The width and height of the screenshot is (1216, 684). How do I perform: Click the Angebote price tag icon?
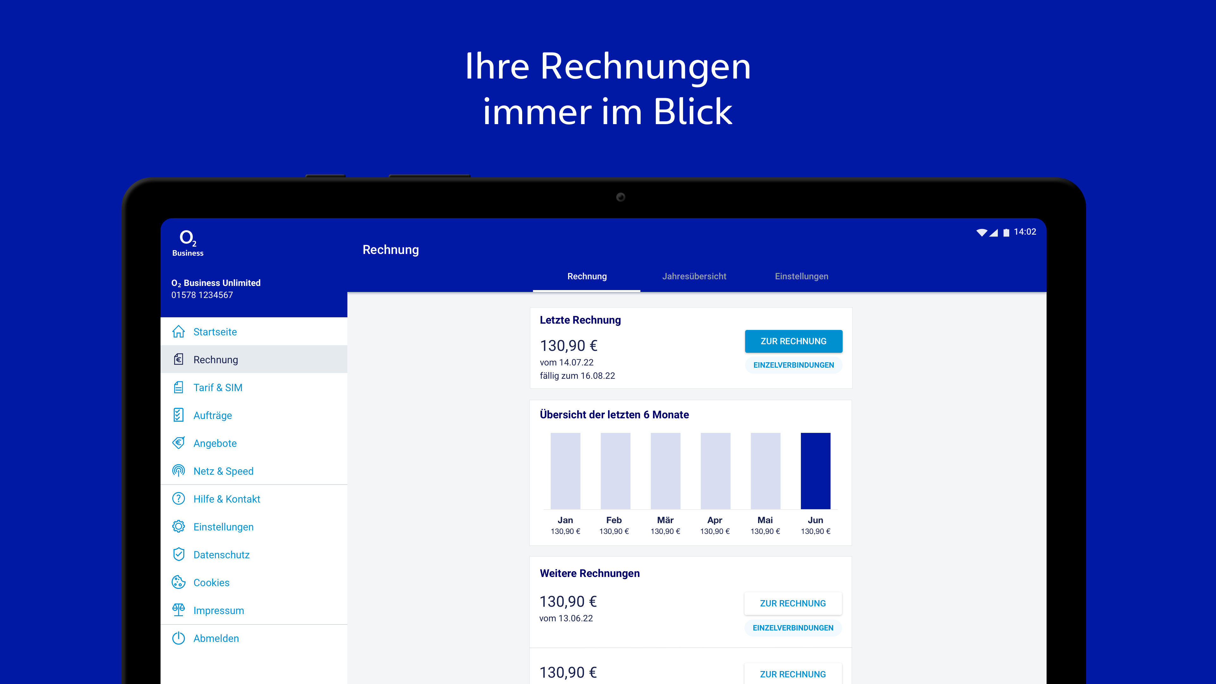pos(178,443)
